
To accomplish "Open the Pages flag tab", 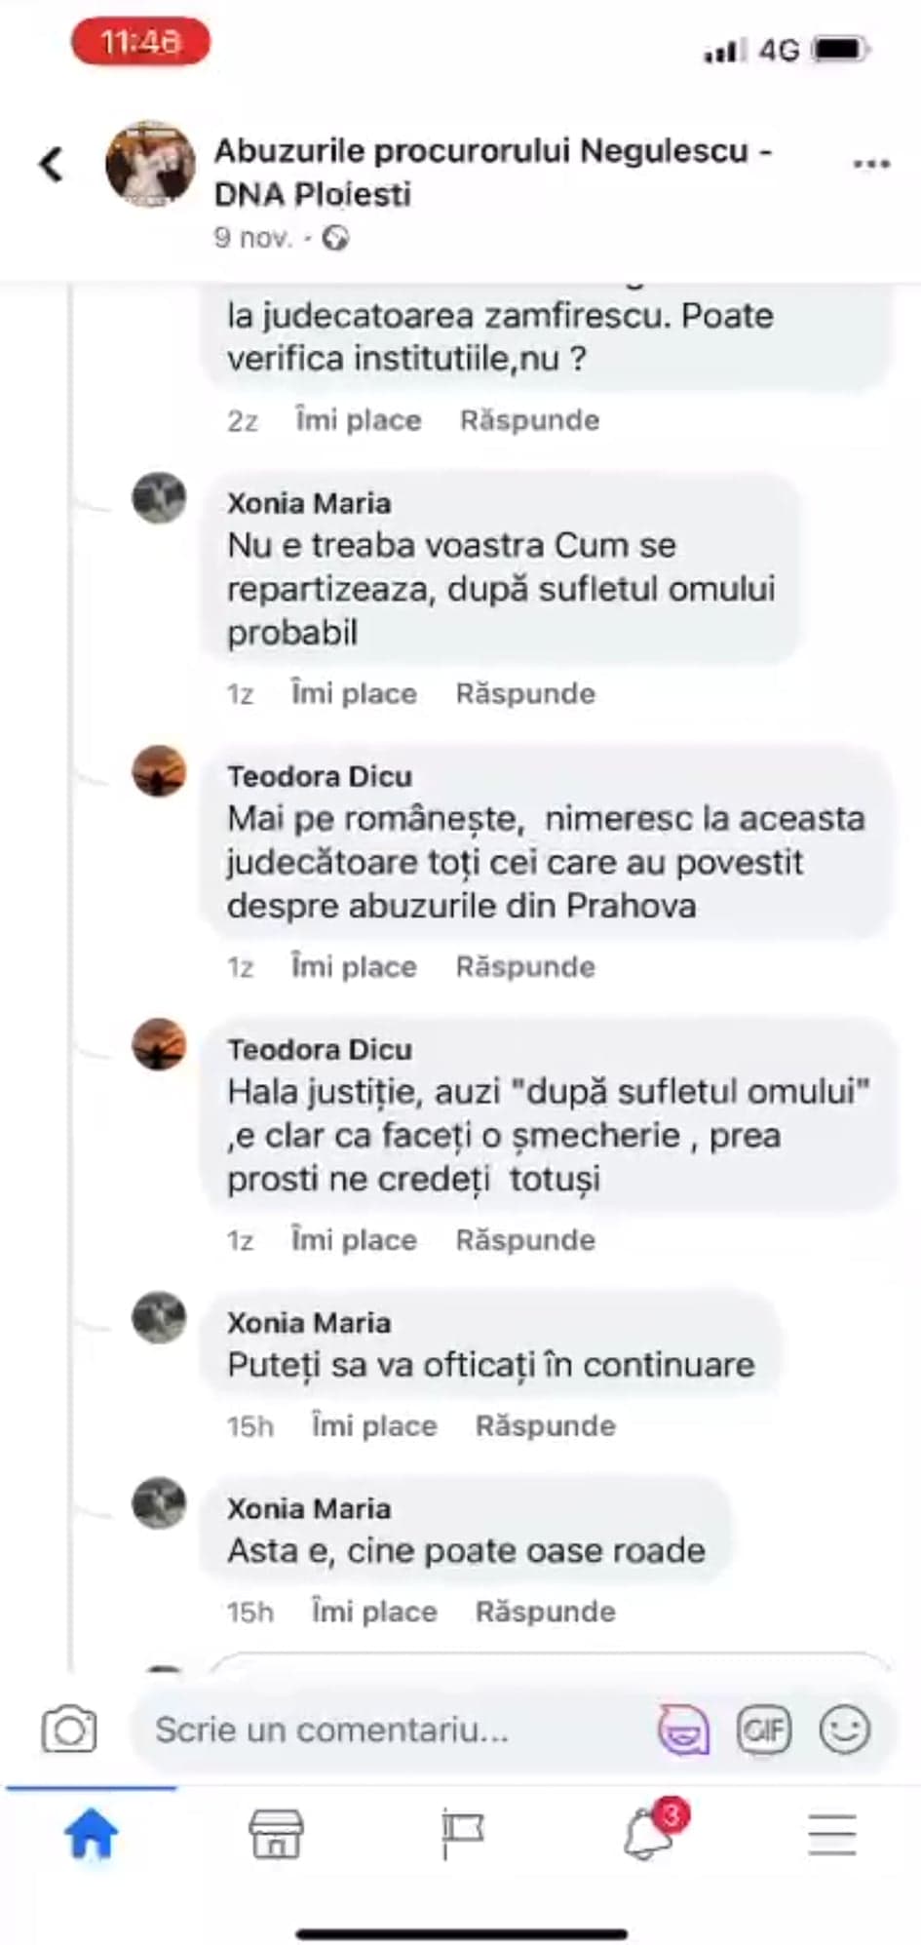I will [462, 1834].
